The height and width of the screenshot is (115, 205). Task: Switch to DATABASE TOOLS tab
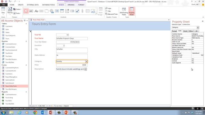48,5
